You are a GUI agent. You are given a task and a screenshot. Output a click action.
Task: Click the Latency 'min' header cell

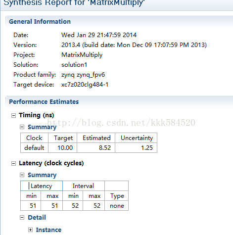31,196
